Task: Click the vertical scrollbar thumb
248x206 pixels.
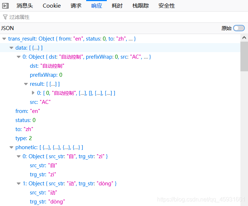Action: click(244, 56)
